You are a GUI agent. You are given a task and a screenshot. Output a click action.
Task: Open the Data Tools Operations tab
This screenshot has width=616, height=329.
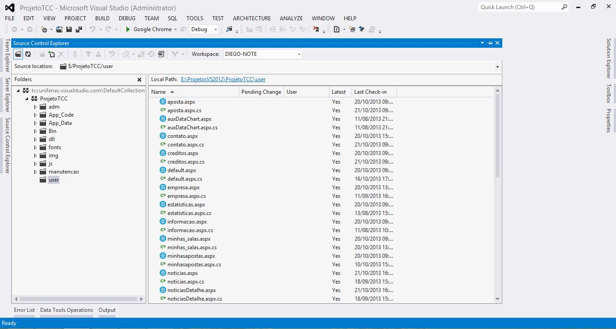pyautogui.click(x=67, y=310)
